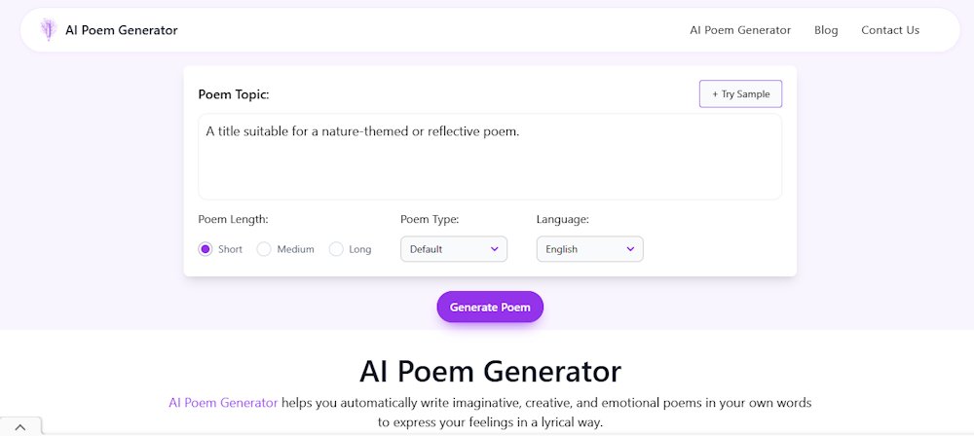Click the + Try Sample button
974x436 pixels.
tap(740, 93)
